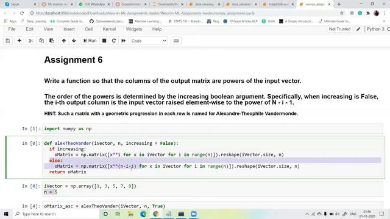Image resolution: width=390 pixels, height=219 pixels.
Task: Save the notebook with the floppy icon
Action: click(8, 41)
